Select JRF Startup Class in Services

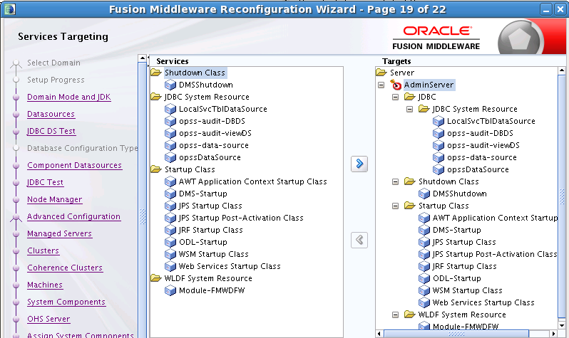(210, 230)
